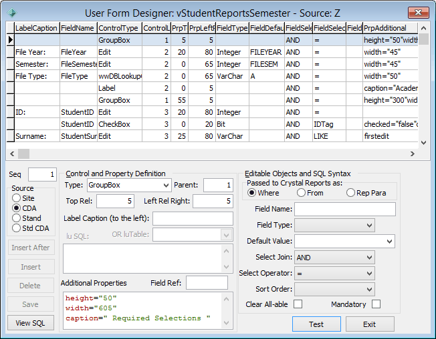Select the Stand source radio button
436x339 pixels.
tap(17, 218)
